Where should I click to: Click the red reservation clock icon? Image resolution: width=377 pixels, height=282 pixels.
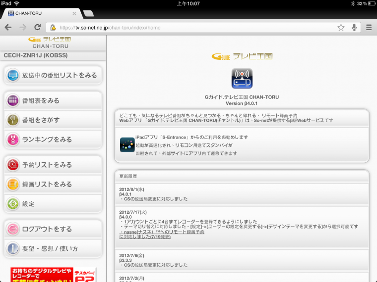[x=13, y=165]
